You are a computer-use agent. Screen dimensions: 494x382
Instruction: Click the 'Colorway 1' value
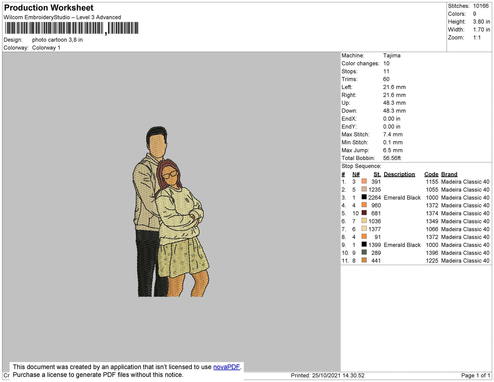point(46,48)
